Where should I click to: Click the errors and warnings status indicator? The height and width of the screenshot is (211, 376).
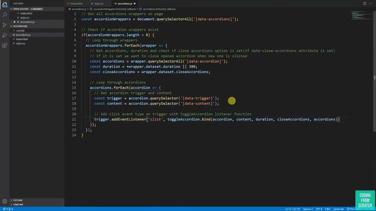pos(8,209)
